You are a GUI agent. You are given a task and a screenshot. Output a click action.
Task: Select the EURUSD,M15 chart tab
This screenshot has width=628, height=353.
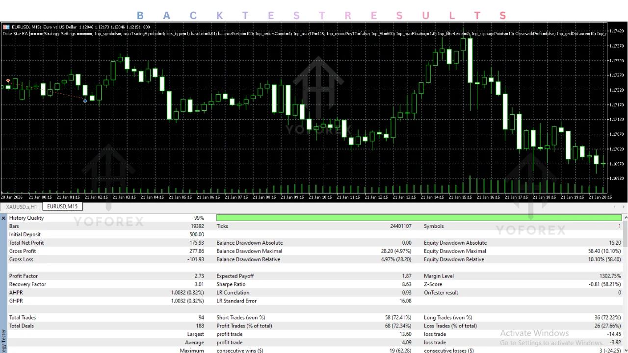tap(62, 206)
